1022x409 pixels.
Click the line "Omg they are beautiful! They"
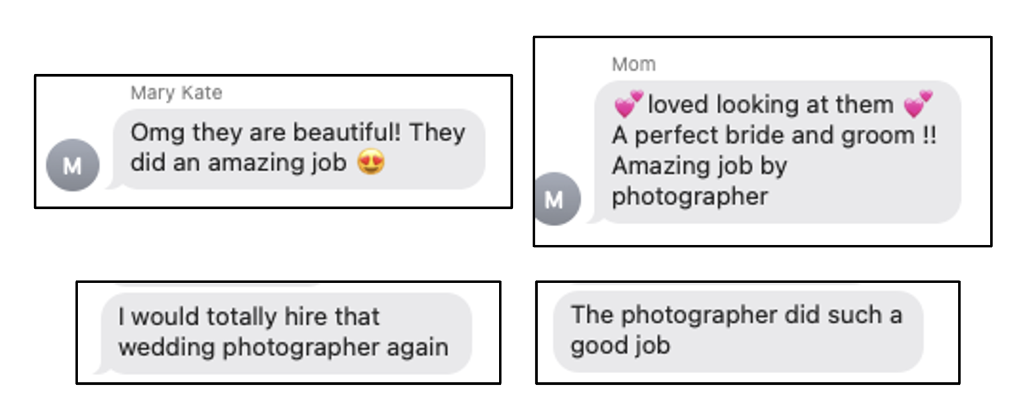298,132
